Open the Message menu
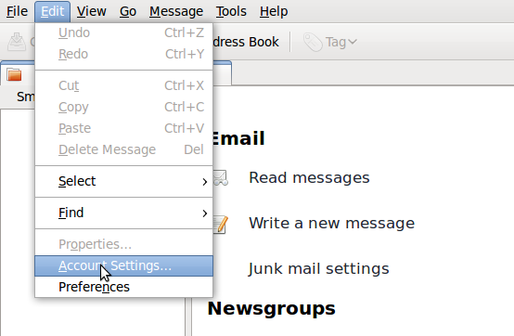The image size is (514, 336). pos(176,11)
